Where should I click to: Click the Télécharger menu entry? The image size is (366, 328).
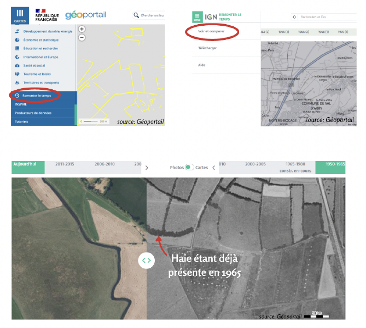[208, 48]
